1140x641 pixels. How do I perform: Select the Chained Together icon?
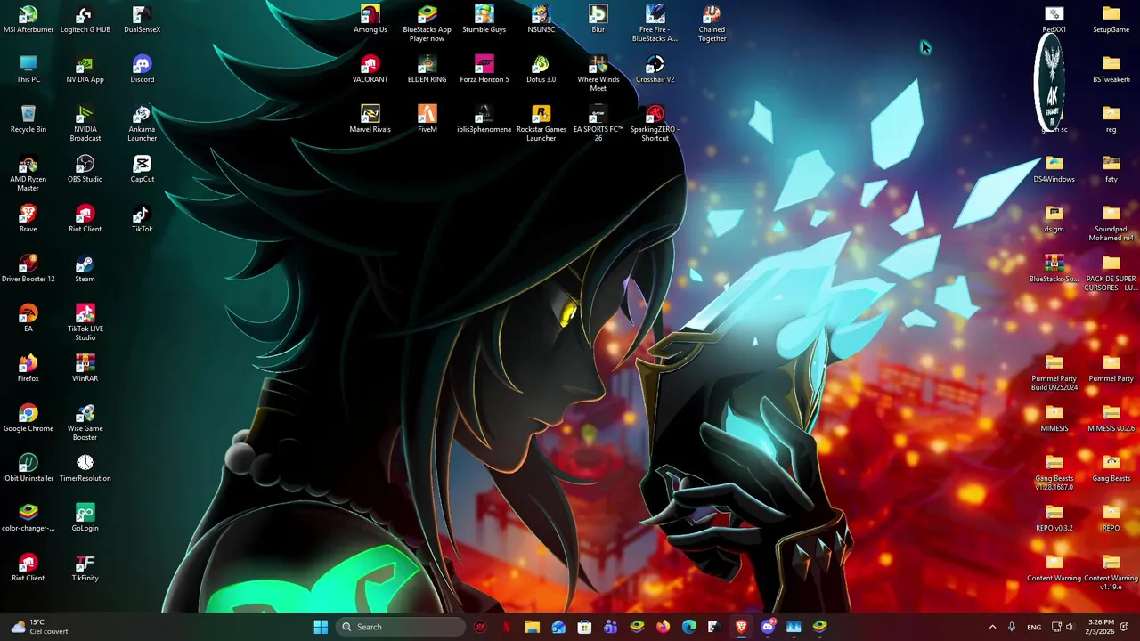pyautogui.click(x=712, y=24)
